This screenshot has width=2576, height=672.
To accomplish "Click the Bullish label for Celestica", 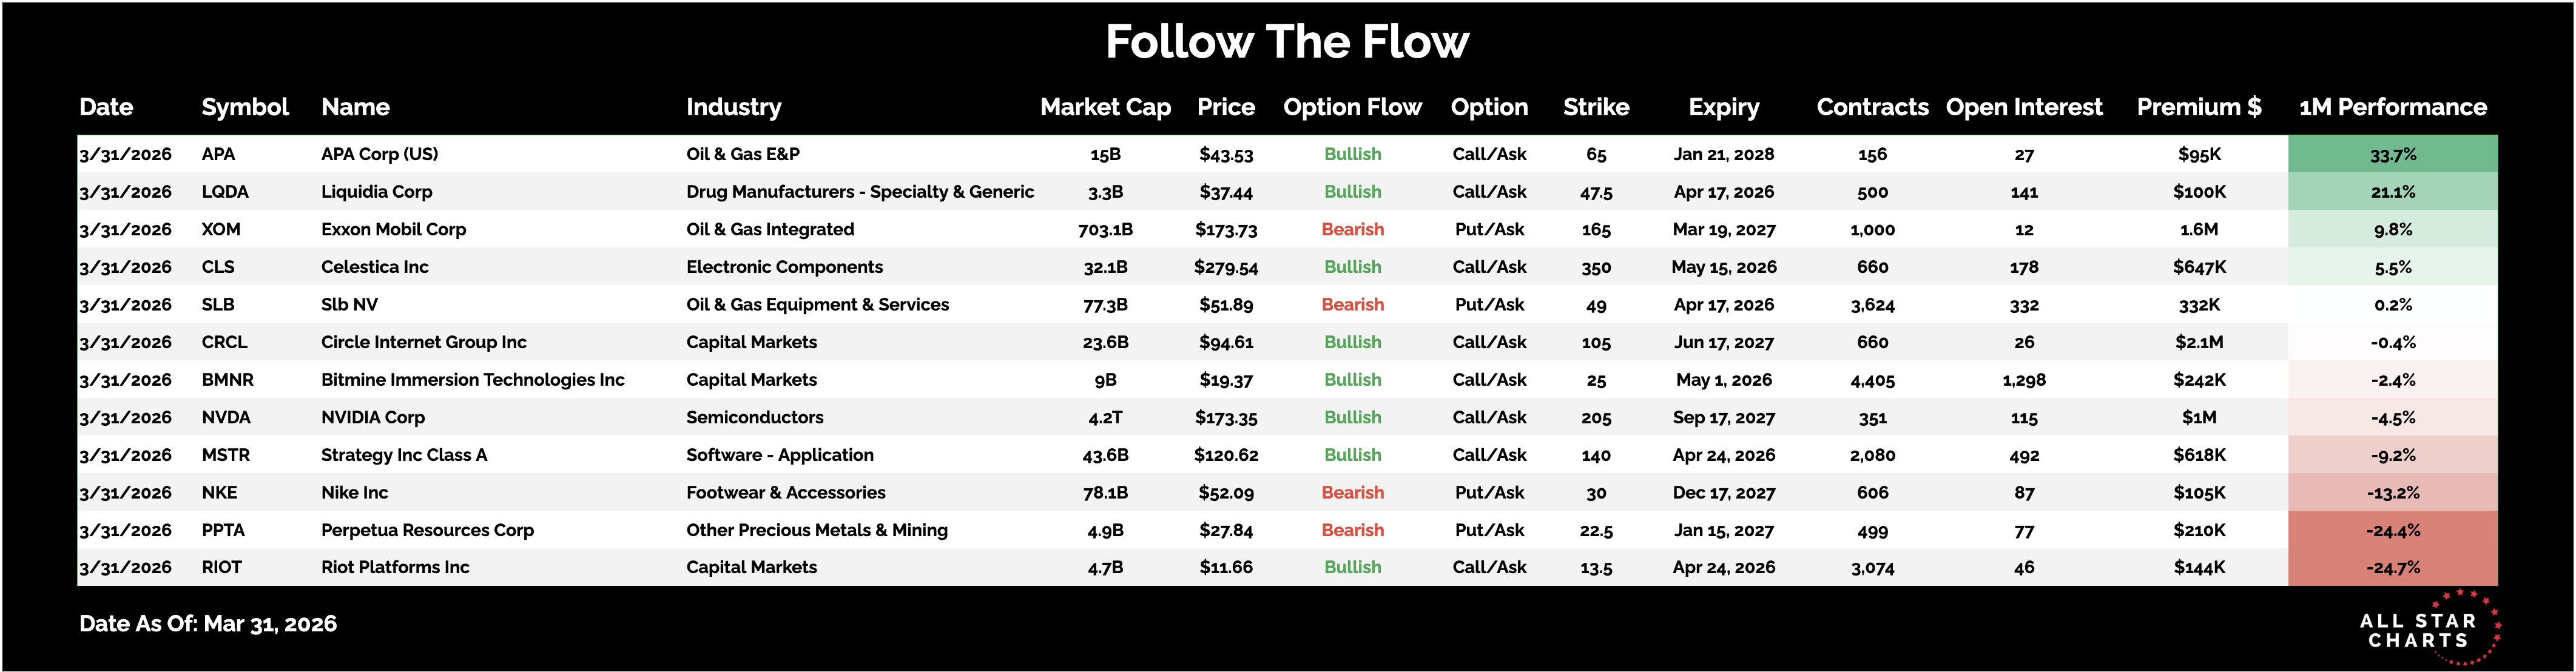I will 1352,267.
